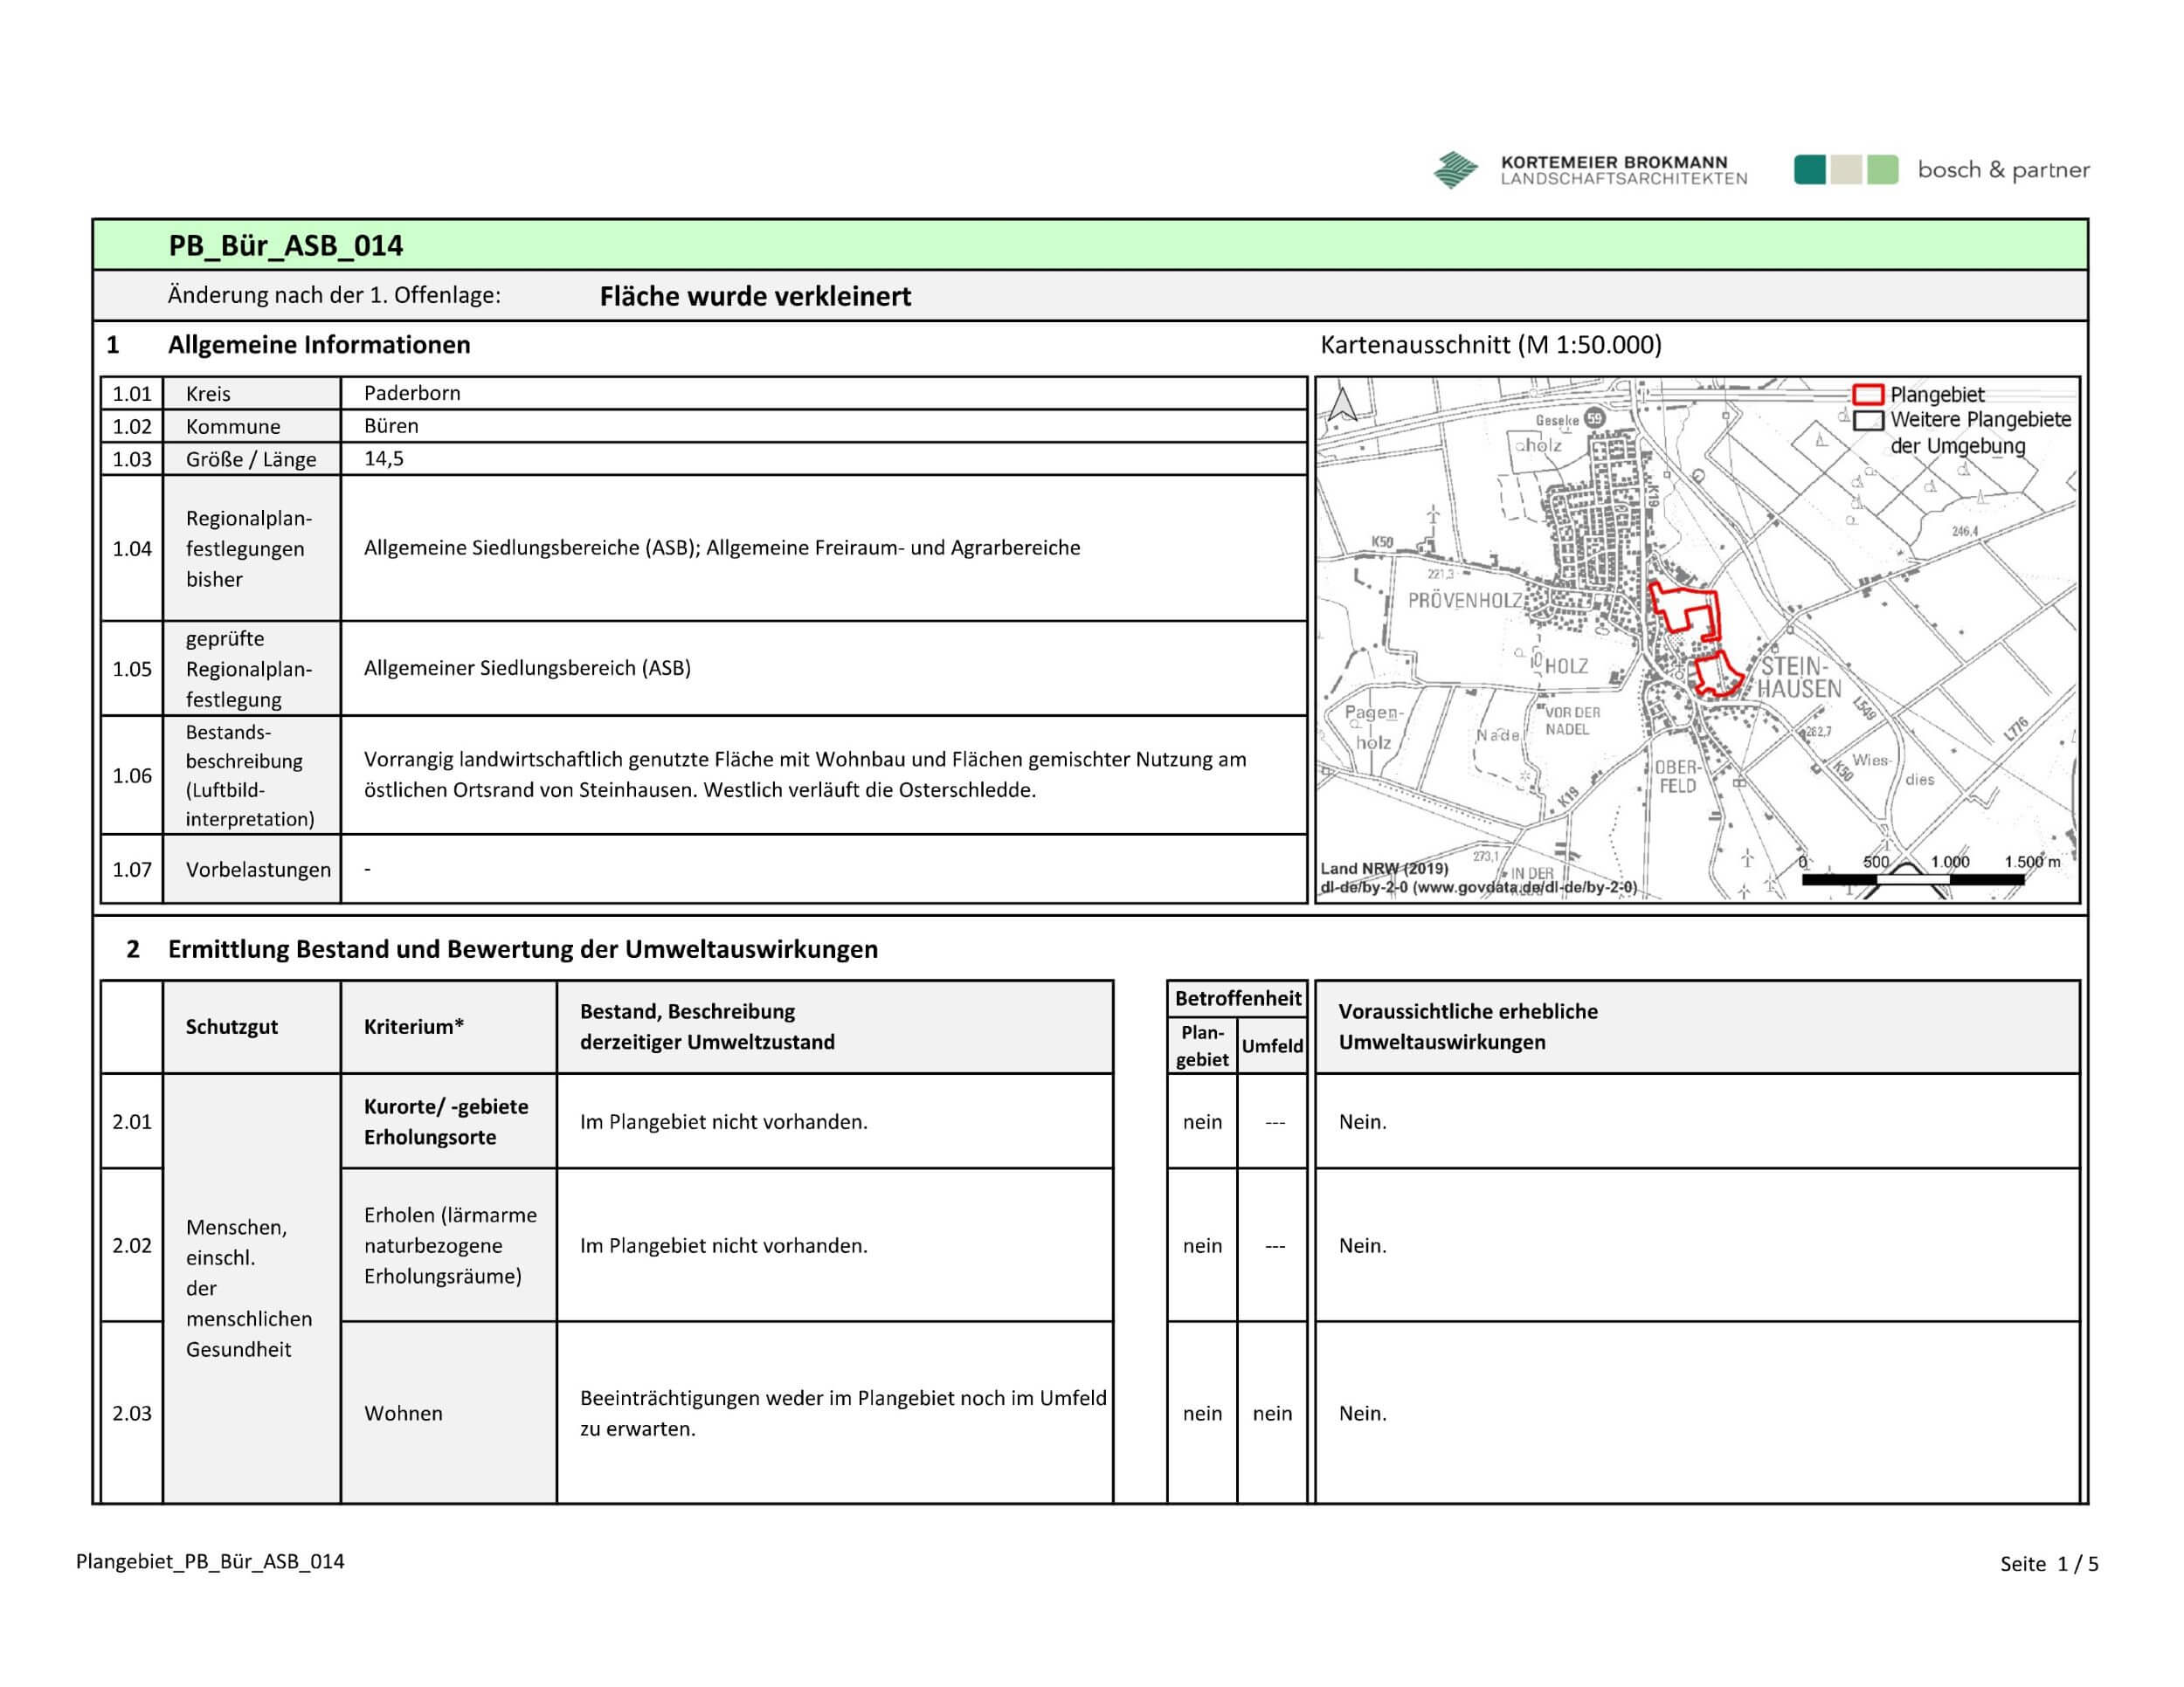Click the Umfeld 'nein' cell in Wohnen row

(x=1272, y=1413)
